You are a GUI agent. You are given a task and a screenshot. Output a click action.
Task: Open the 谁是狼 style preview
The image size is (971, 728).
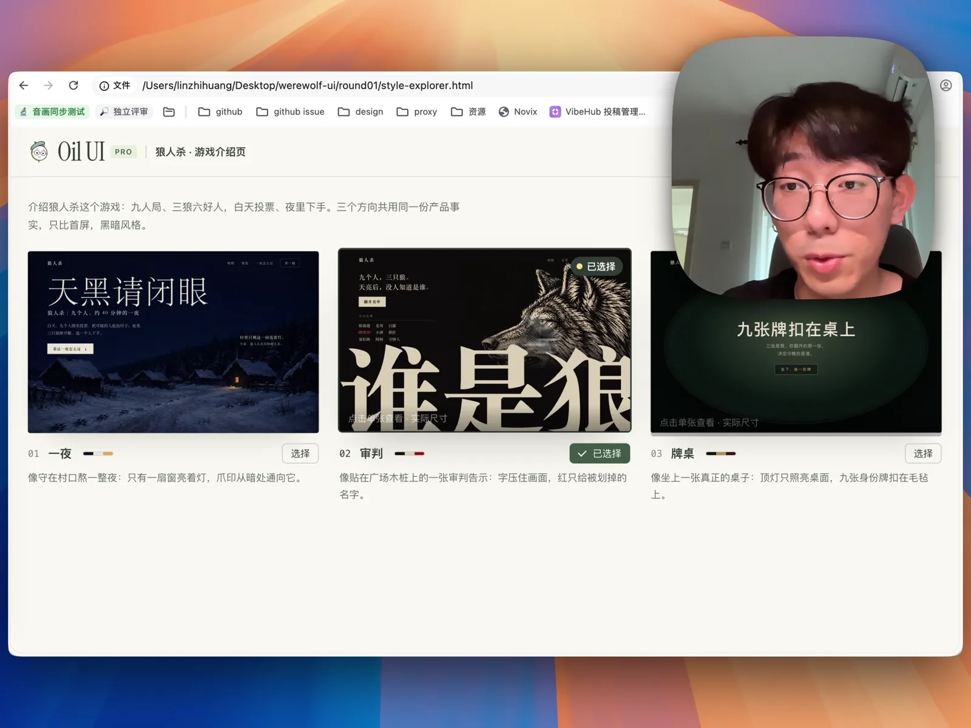484,340
